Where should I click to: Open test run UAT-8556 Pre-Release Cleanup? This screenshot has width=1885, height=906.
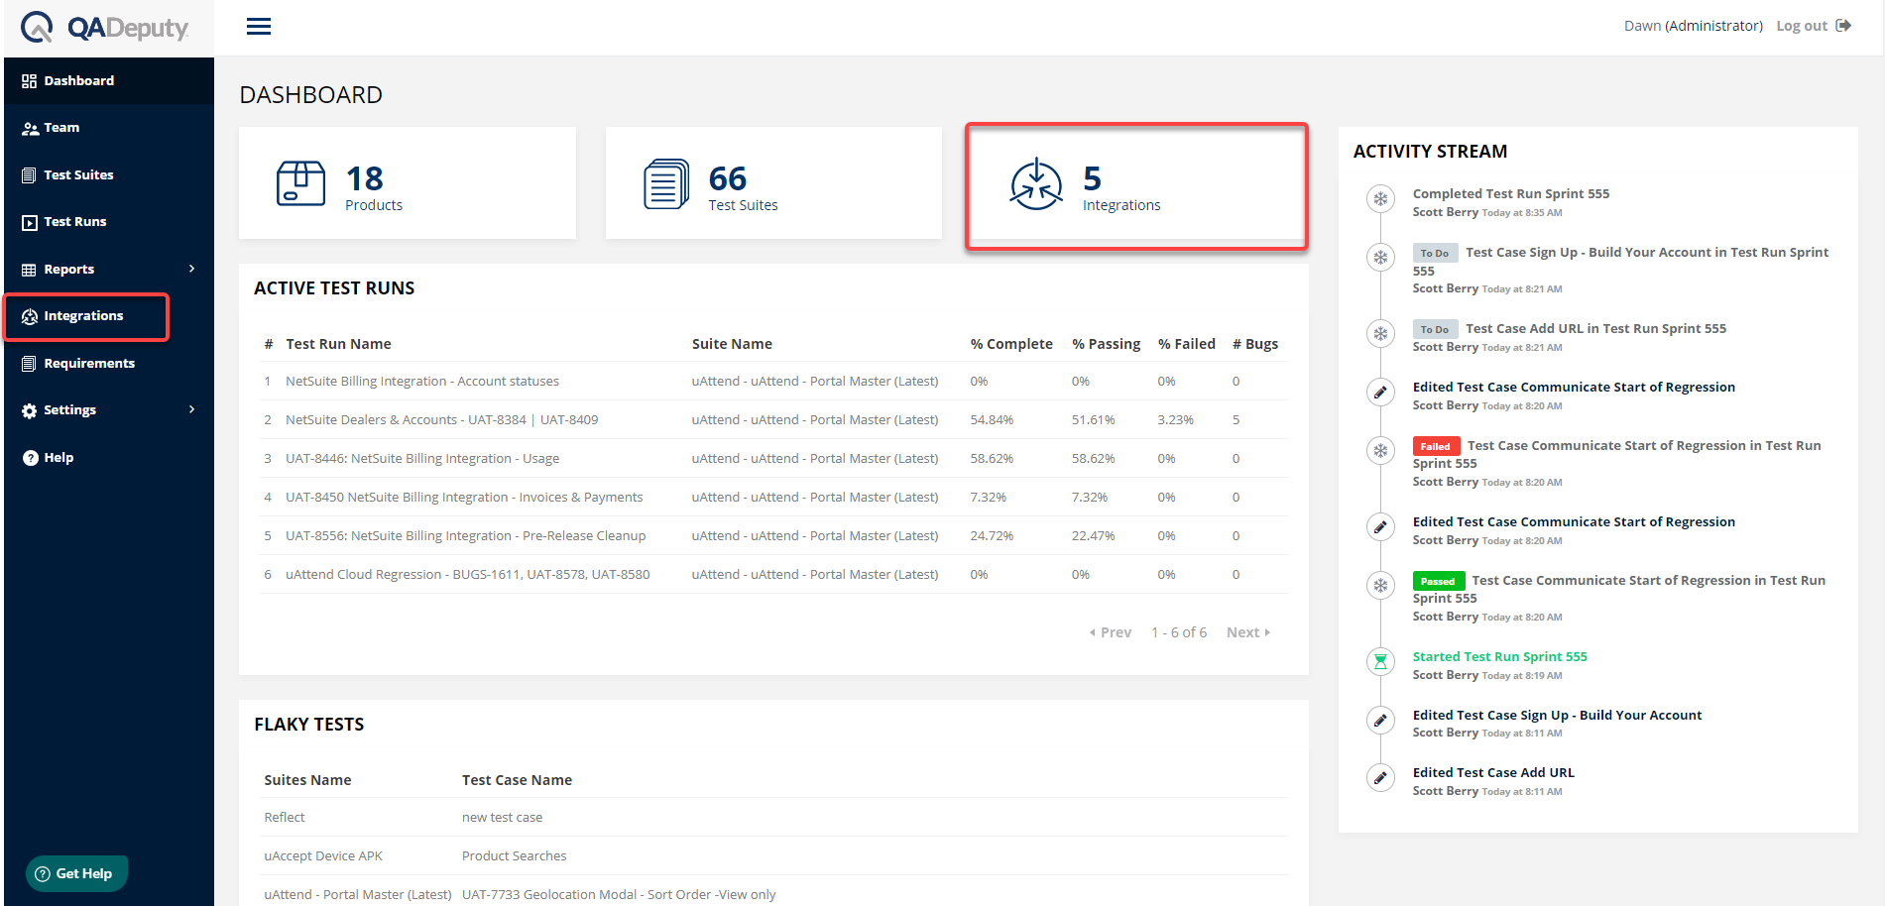coord(466,536)
